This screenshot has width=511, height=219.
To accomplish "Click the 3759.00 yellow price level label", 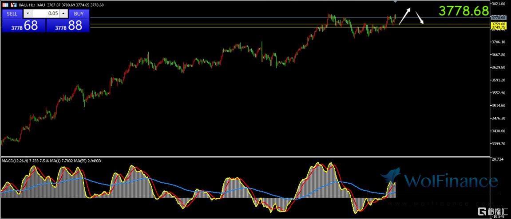I will (x=499, y=24).
